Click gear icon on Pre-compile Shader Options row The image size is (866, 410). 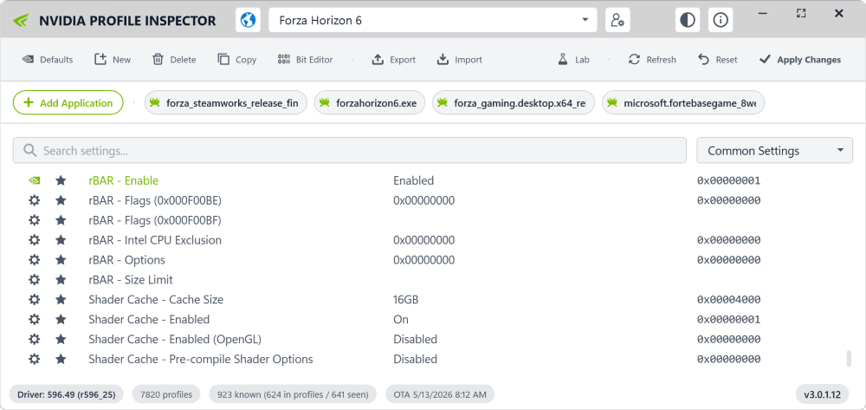[x=35, y=359]
